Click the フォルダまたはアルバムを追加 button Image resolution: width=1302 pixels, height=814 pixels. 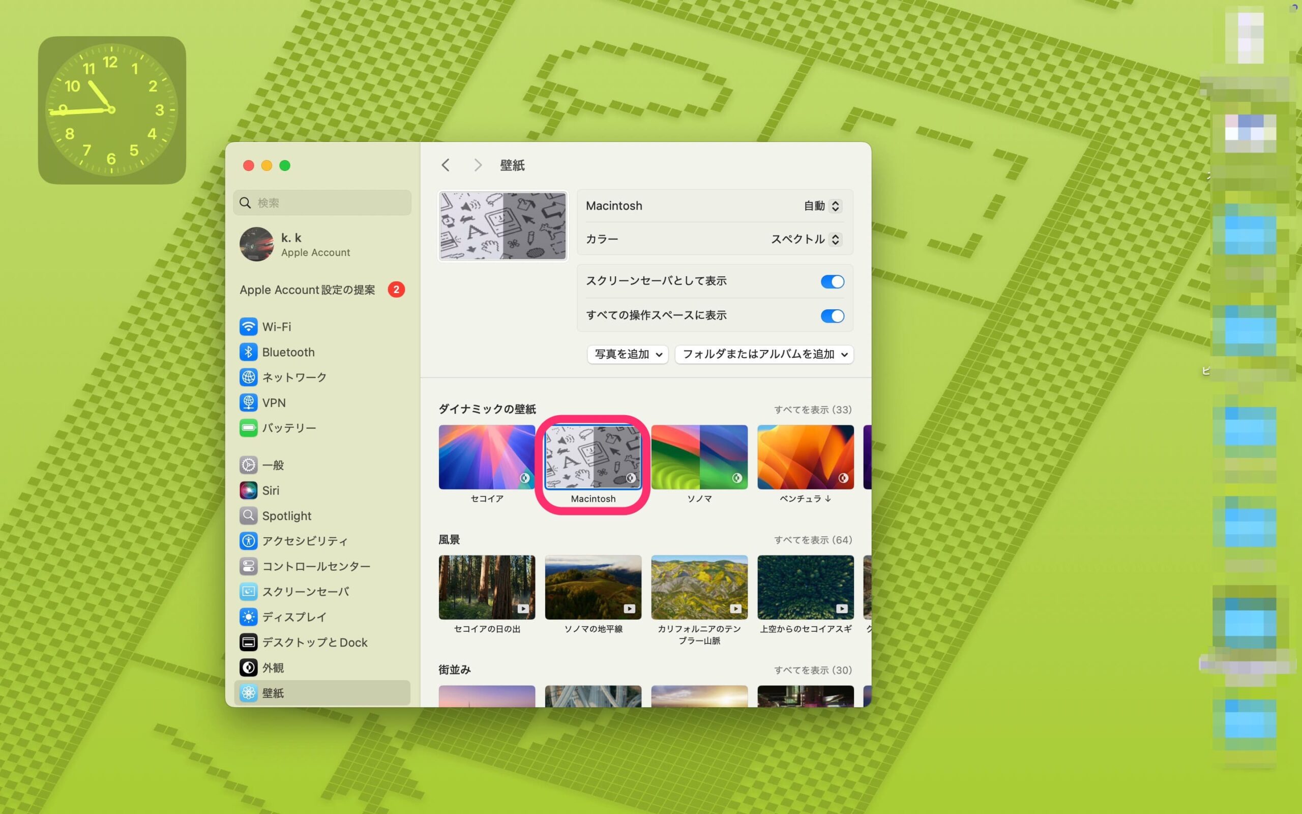[x=762, y=354]
